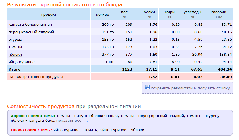Click the 'Итого' total row label

point(14,69)
